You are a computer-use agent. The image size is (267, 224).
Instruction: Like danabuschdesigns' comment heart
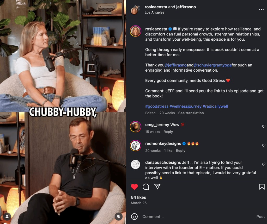coord(263,164)
